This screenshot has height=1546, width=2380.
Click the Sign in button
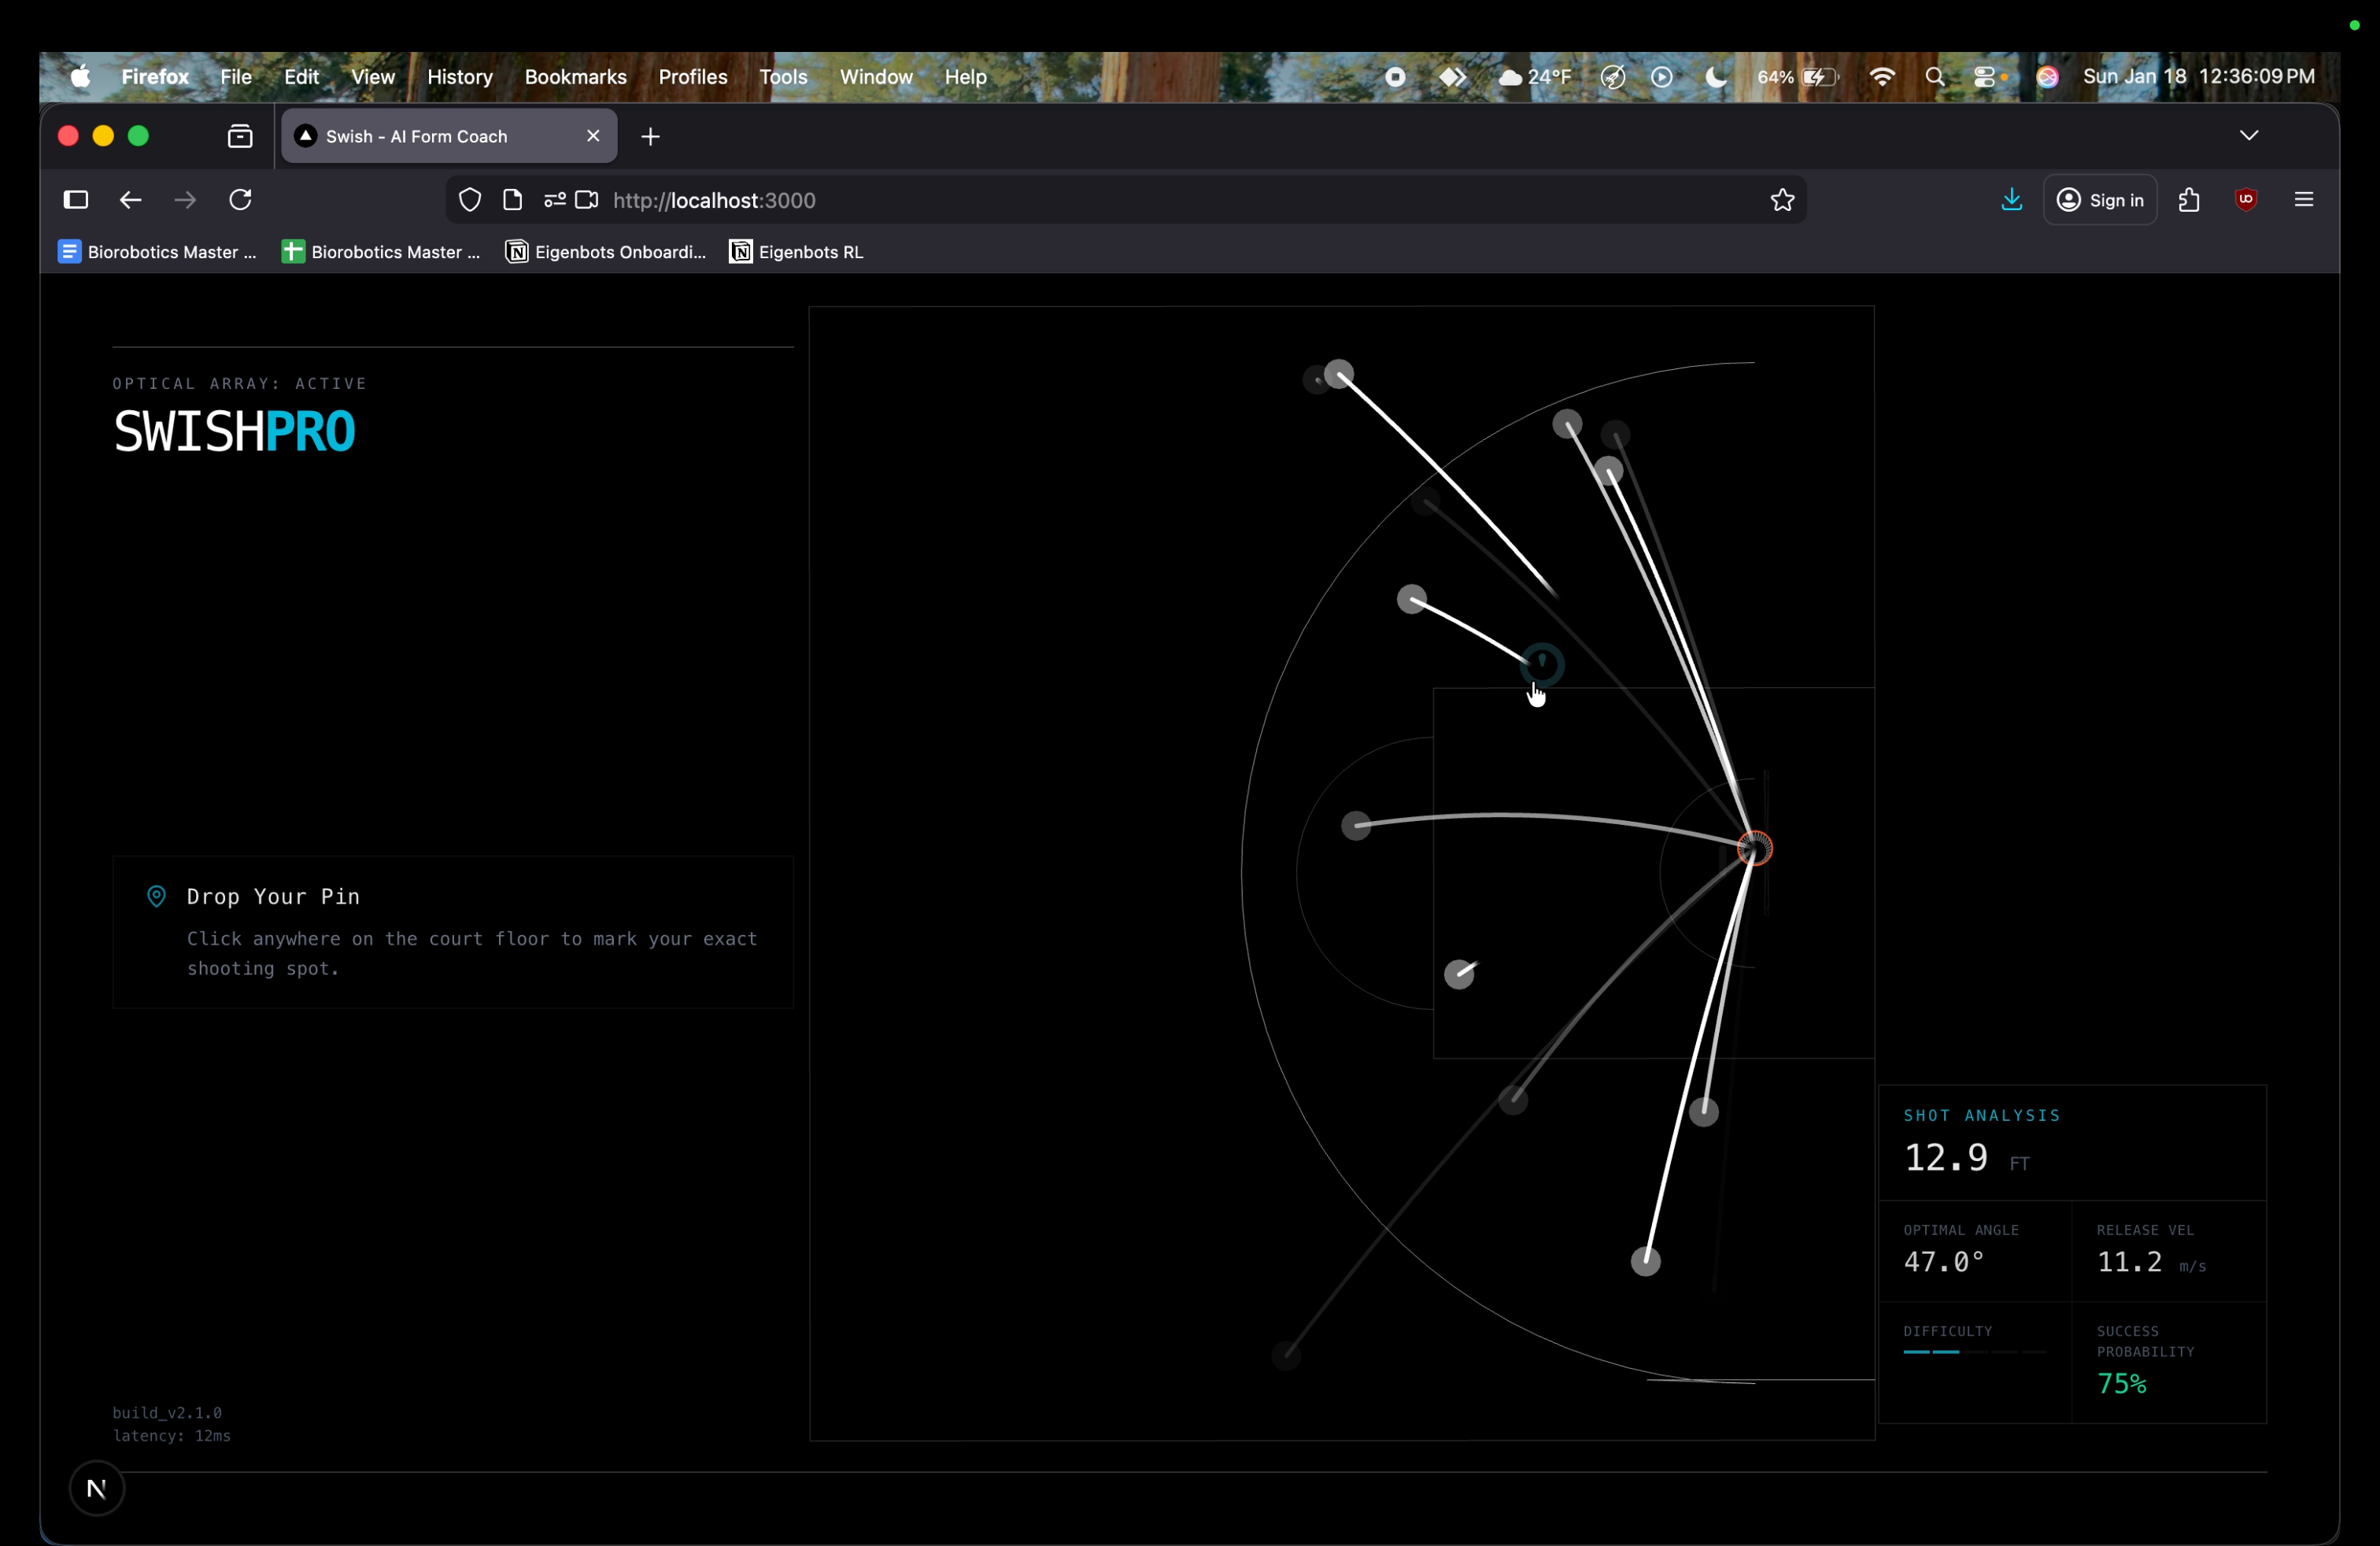click(2100, 200)
